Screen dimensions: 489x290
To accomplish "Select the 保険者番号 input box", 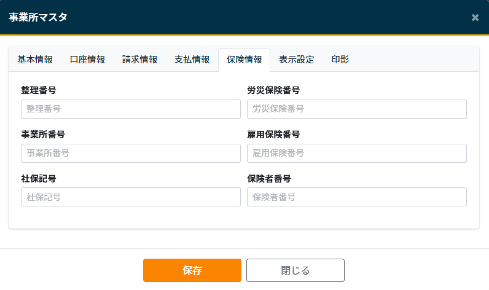I will (356, 197).
